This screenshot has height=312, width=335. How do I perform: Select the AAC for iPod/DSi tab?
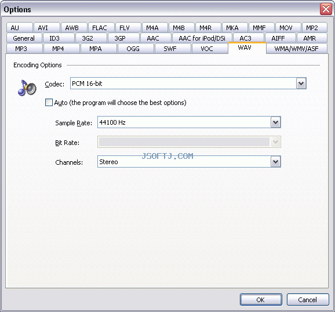(x=202, y=38)
